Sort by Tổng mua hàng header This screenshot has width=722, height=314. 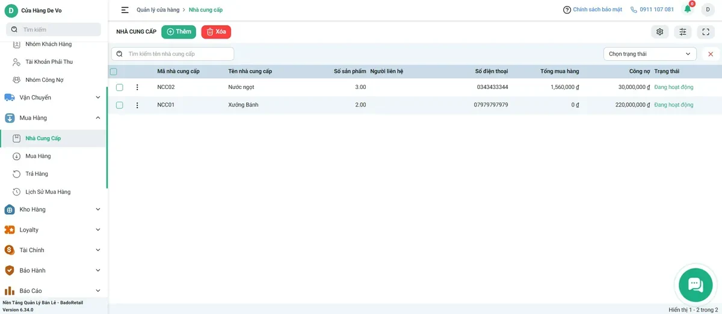tap(560, 72)
